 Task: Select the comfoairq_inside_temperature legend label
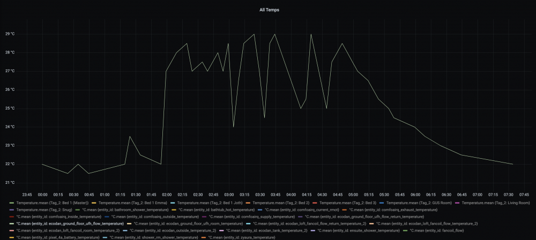point(59,216)
